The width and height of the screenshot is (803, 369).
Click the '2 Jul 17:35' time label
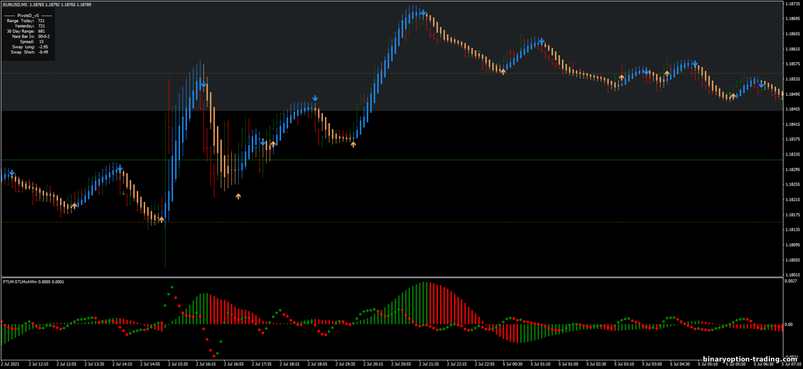(x=262, y=364)
